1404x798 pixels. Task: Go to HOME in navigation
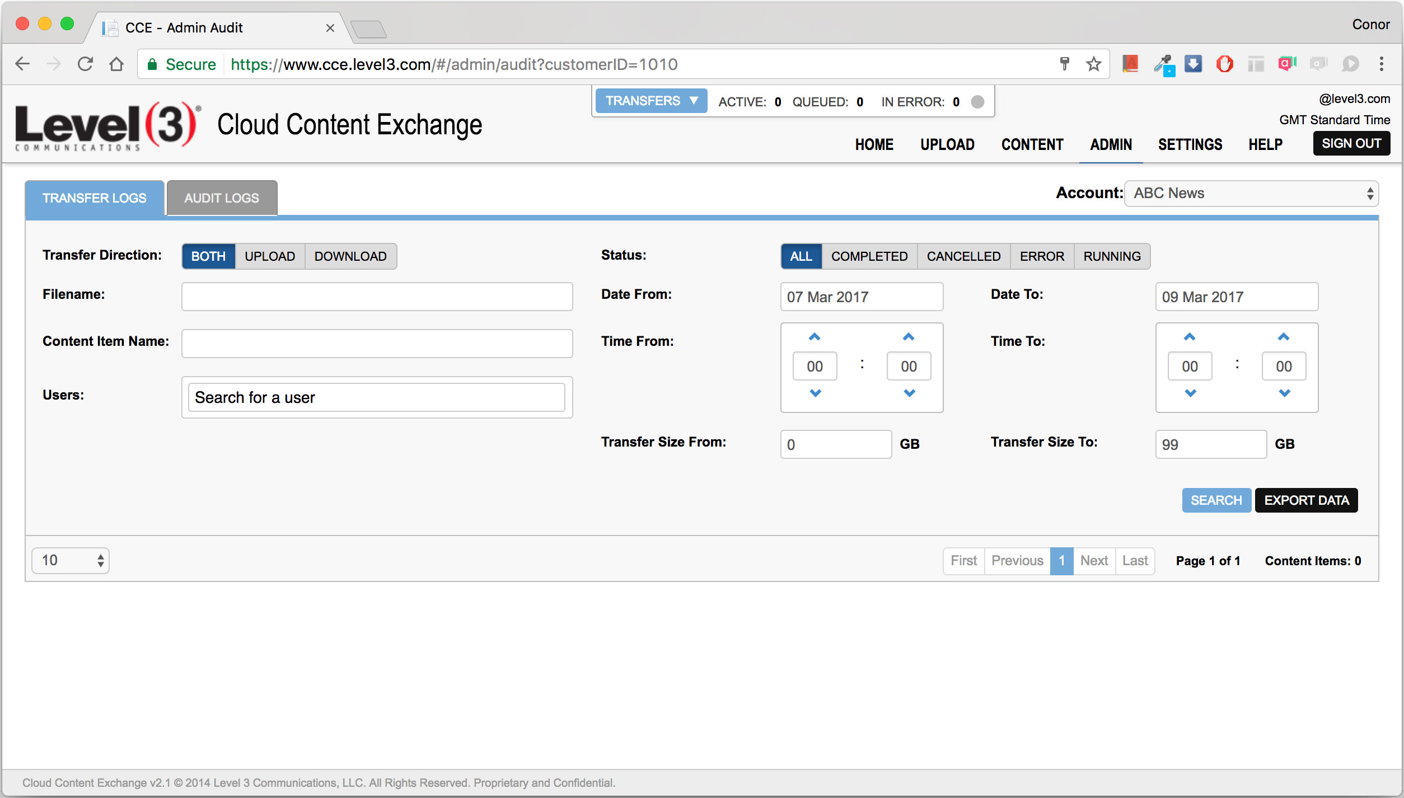pyautogui.click(x=874, y=144)
